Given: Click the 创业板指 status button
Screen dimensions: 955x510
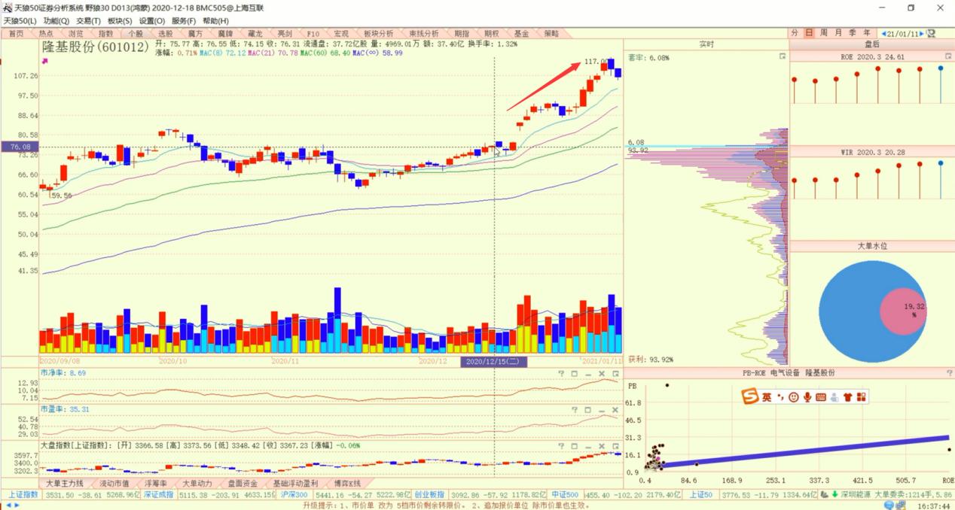Looking at the screenshot, I should [429, 495].
